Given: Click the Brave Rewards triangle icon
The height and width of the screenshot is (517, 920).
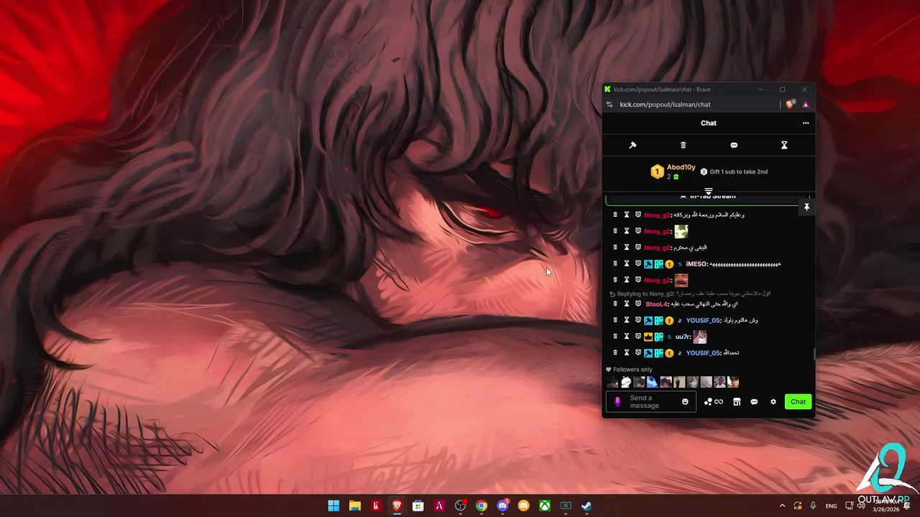Looking at the screenshot, I should [x=806, y=104].
